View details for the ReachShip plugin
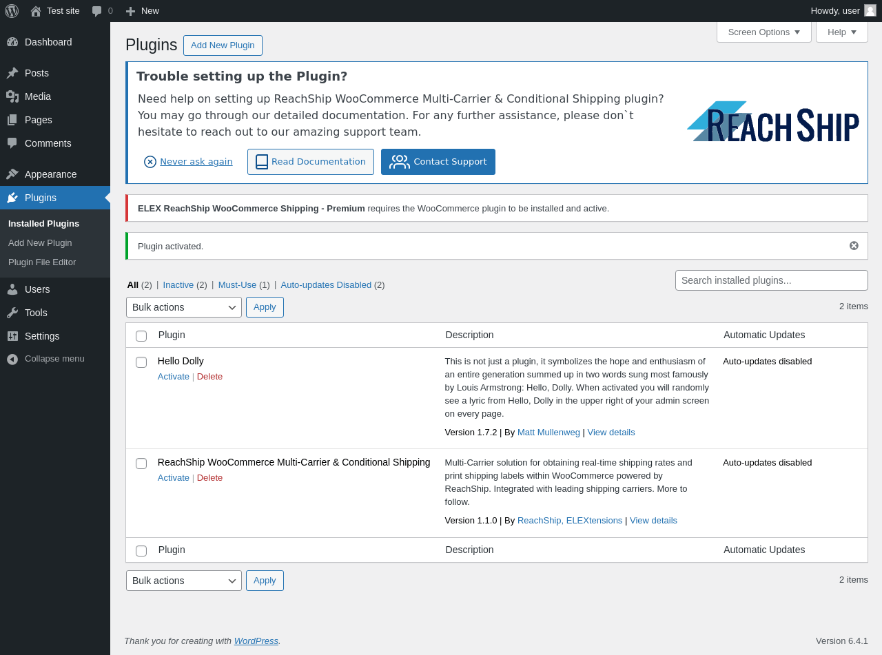This screenshot has height=655, width=882. pos(653,521)
